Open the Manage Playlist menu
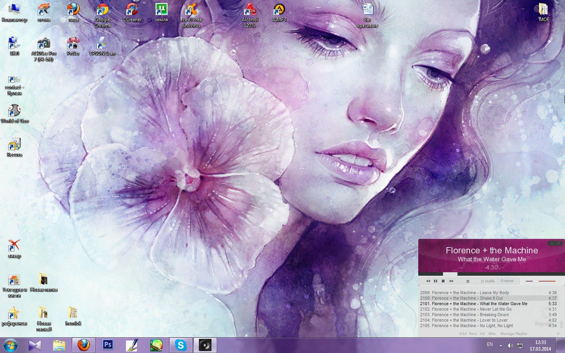The width and height of the screenshot is (565, 353). click(x=514, y=334)
